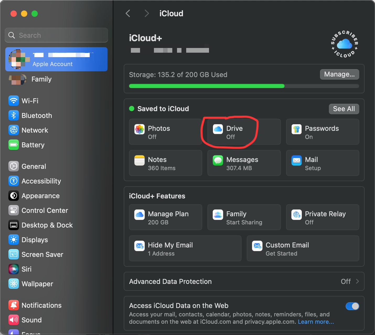The image size is (375, 335).
Task: Click the "iCloud+ Features" heading
Action: (157, 196)
